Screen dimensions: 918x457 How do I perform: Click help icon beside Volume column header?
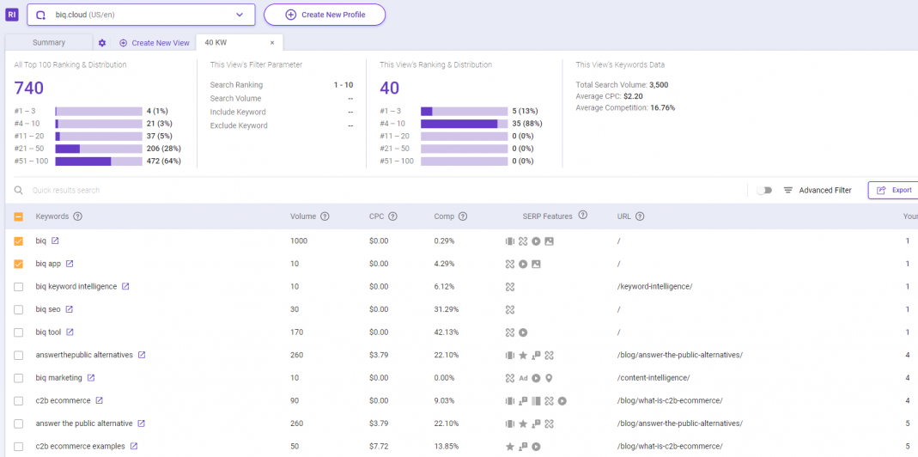pyautogui.click(x=325, y=216)
